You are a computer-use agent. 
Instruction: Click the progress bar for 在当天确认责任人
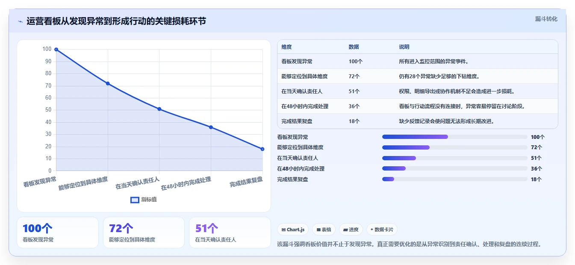click(455, 158)
